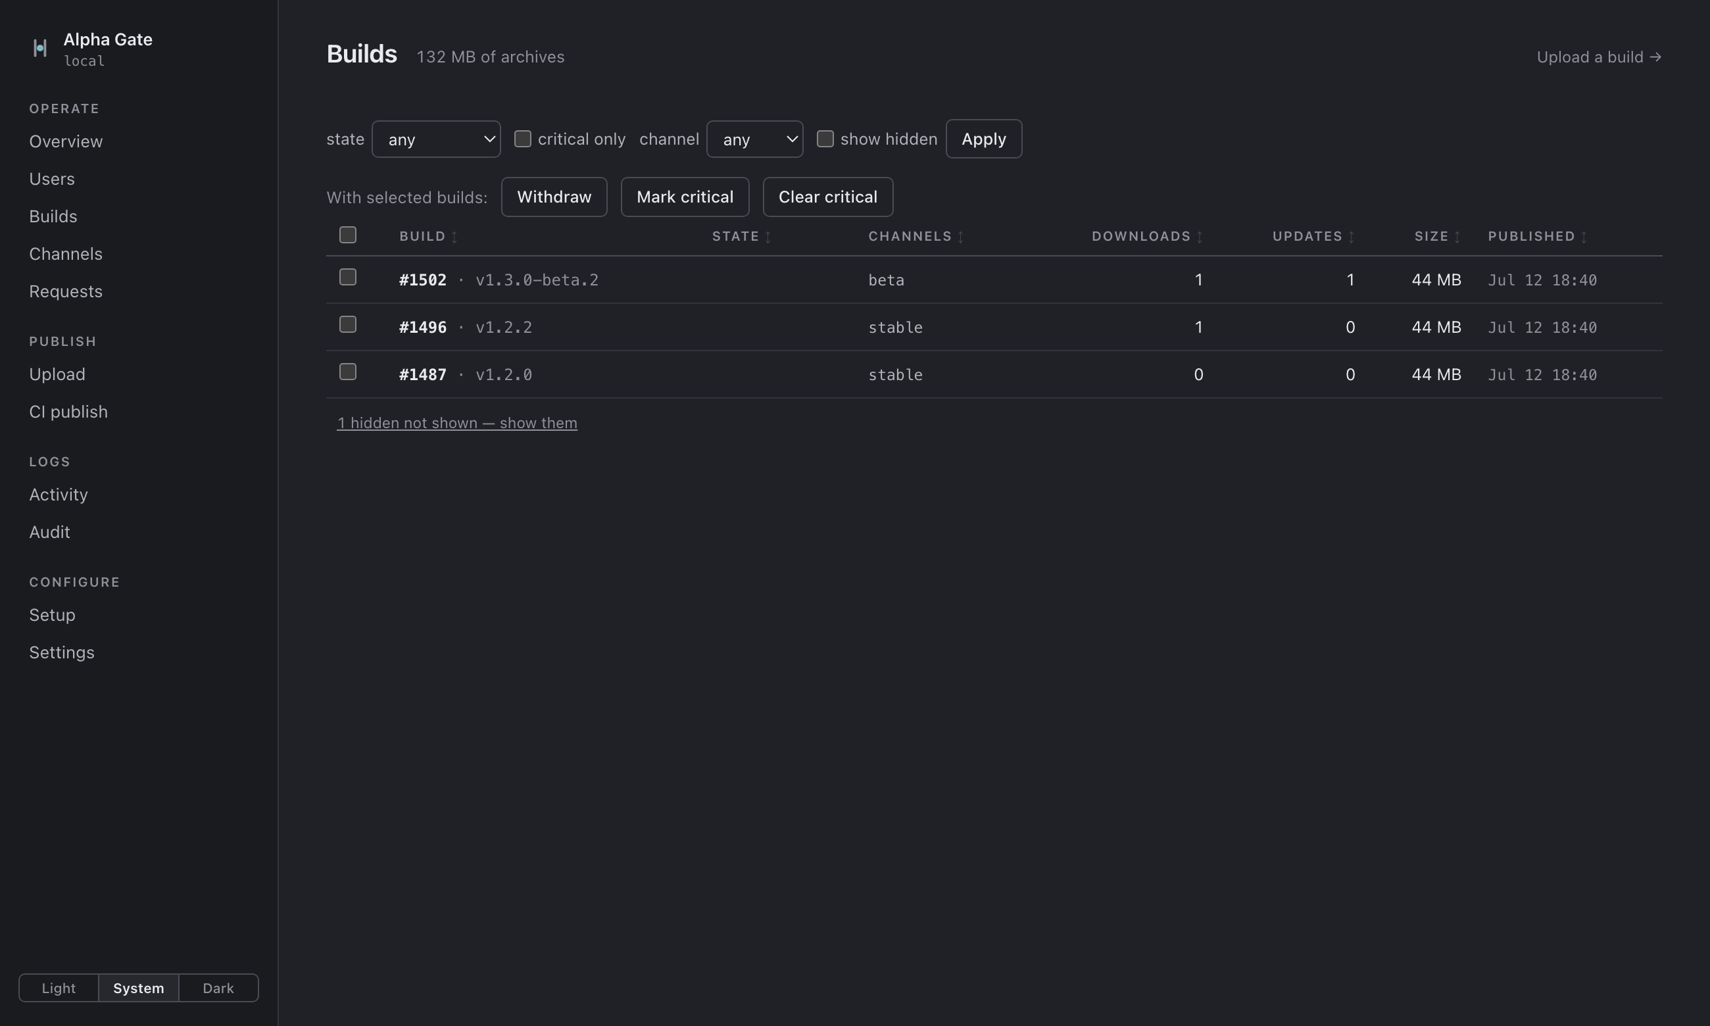1710x1026 pixels.
Task: Open the Requests page
Action: point(66,292)
